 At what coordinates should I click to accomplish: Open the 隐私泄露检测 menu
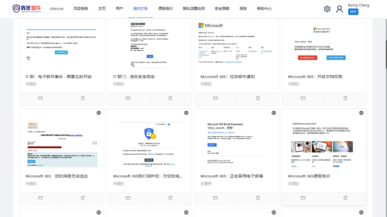coord(194,9)
